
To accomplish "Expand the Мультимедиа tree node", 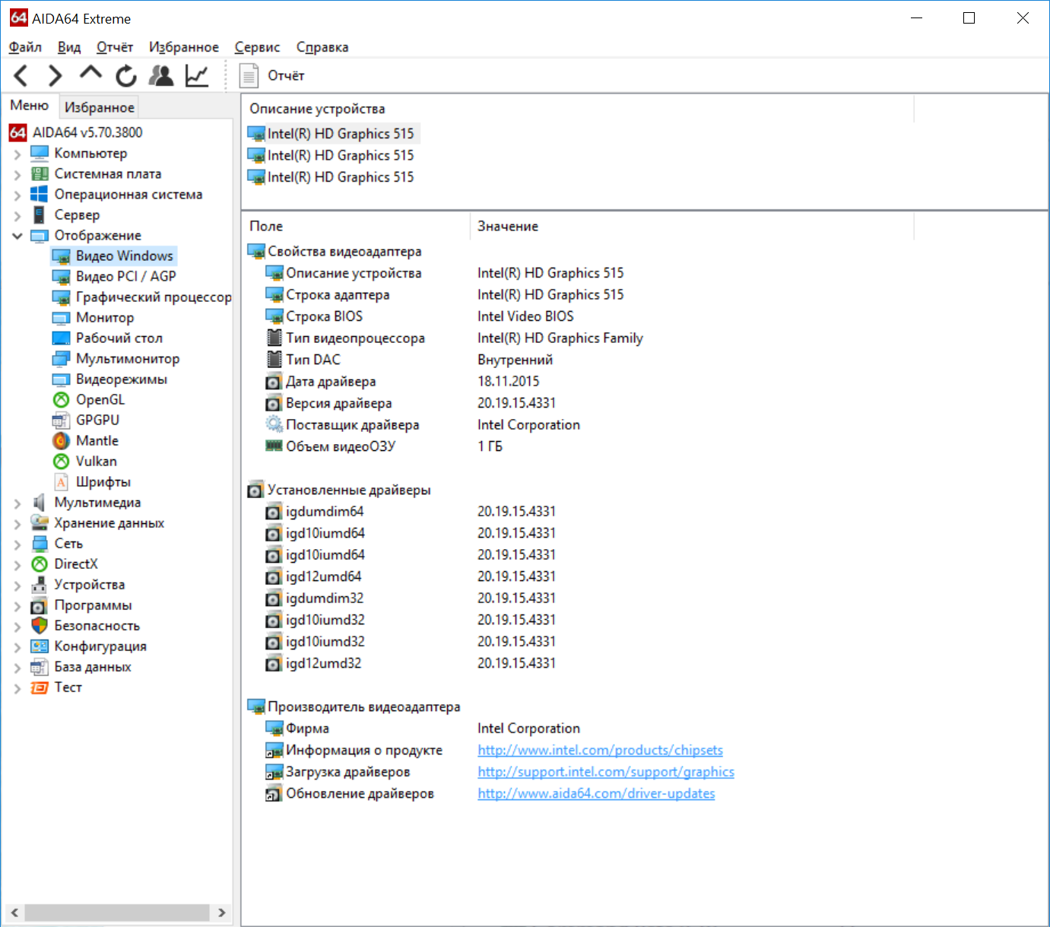I will pyautogui.click(x=17, y=503).
